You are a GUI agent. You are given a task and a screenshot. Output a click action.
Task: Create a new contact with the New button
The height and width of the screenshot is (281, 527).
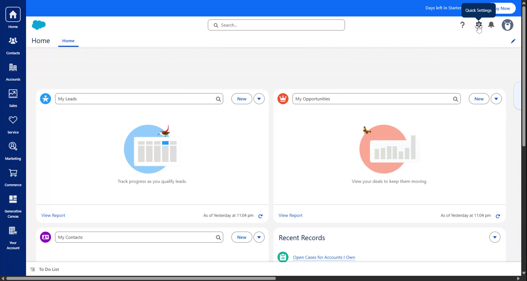pos(241,237)
